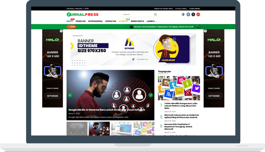Open the Terpopuler social media thumbnail
The width and height of the screenshot is (265, 152).
[x=179, y=88]
